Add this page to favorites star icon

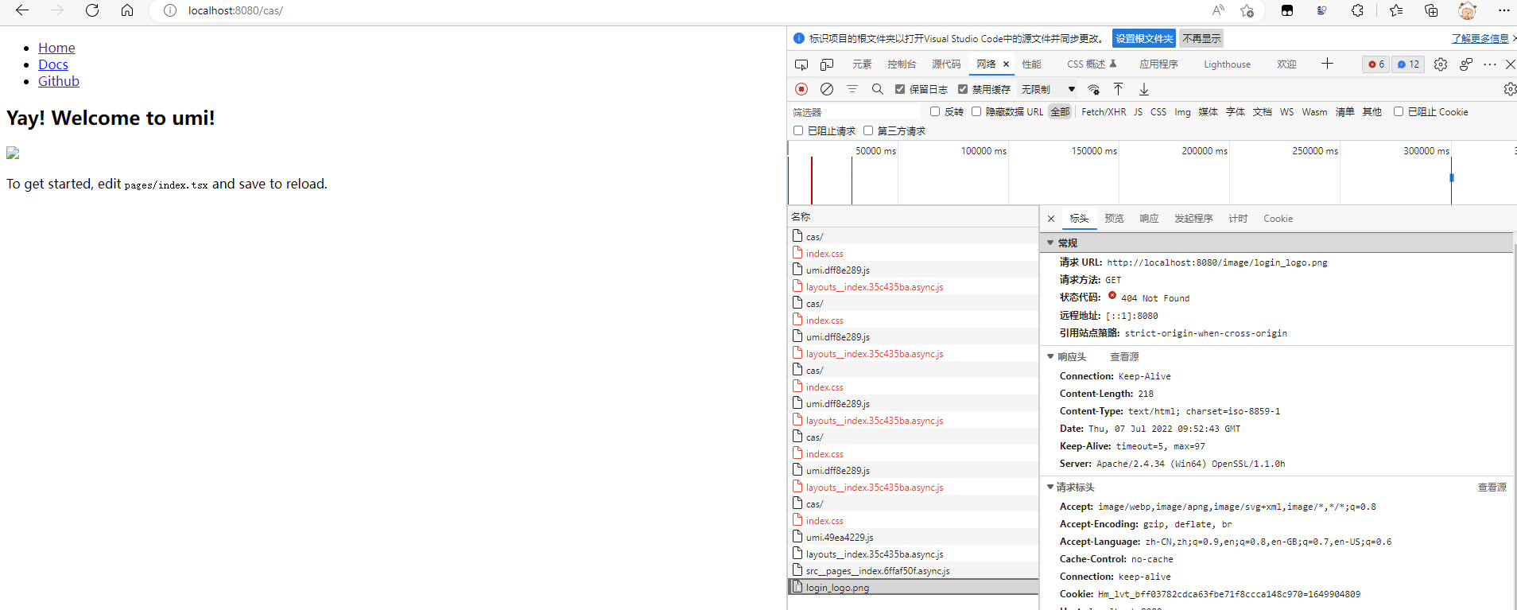pyautogui.click(x=1247, y=10)
